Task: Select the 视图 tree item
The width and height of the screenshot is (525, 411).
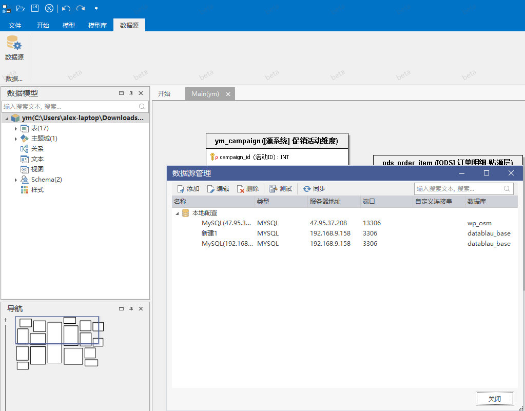Action: coord(37,169)
